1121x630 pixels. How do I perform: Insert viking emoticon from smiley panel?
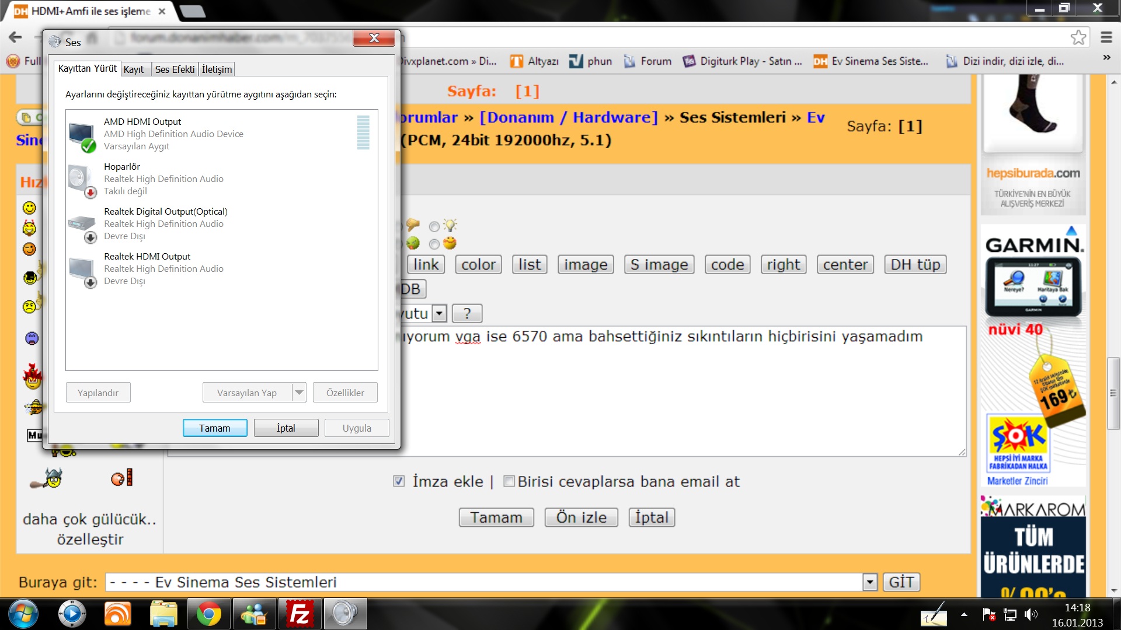48,478
